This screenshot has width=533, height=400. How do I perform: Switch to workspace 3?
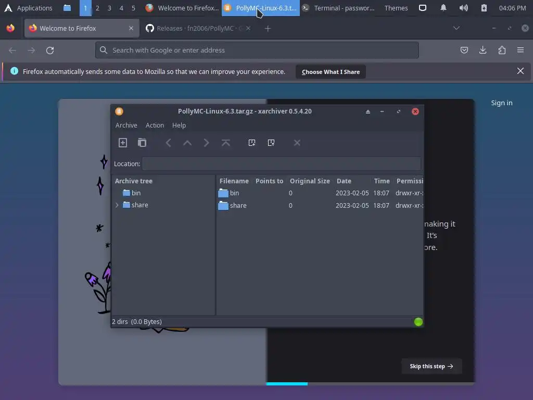point(109,8)
